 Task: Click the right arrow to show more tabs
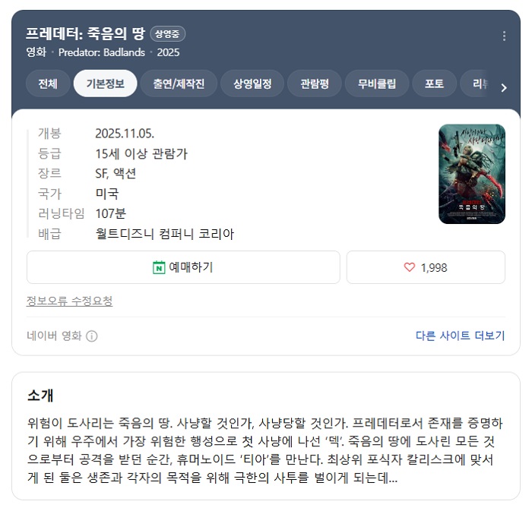504,88
